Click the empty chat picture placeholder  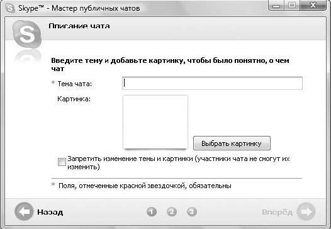155,122
